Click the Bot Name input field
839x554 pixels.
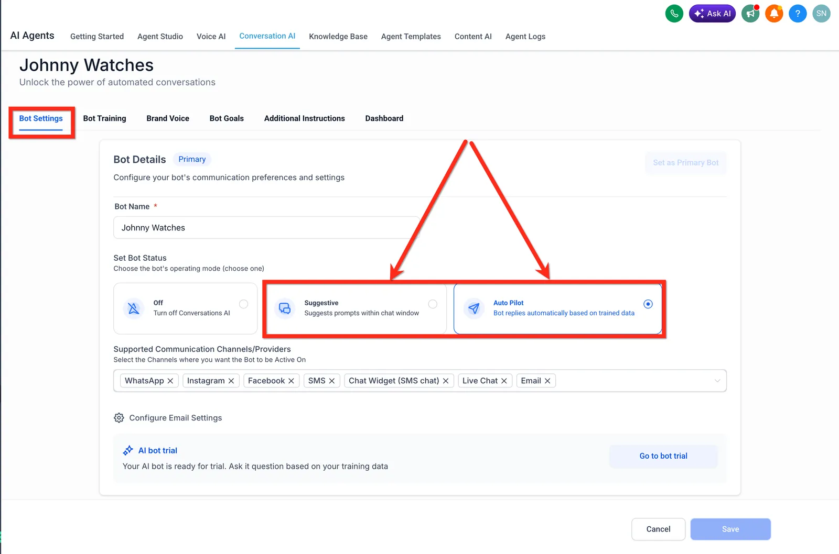point(266,228)
